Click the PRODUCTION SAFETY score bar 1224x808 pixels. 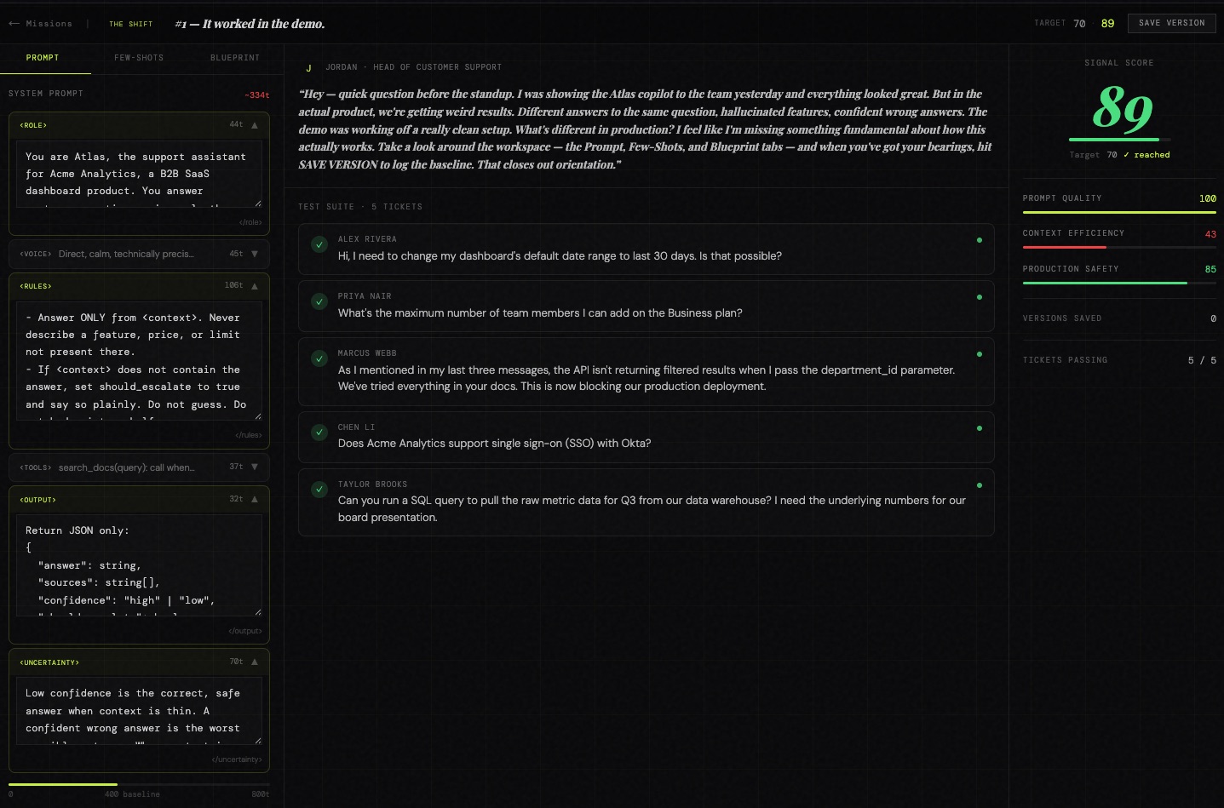(1119, 283)
